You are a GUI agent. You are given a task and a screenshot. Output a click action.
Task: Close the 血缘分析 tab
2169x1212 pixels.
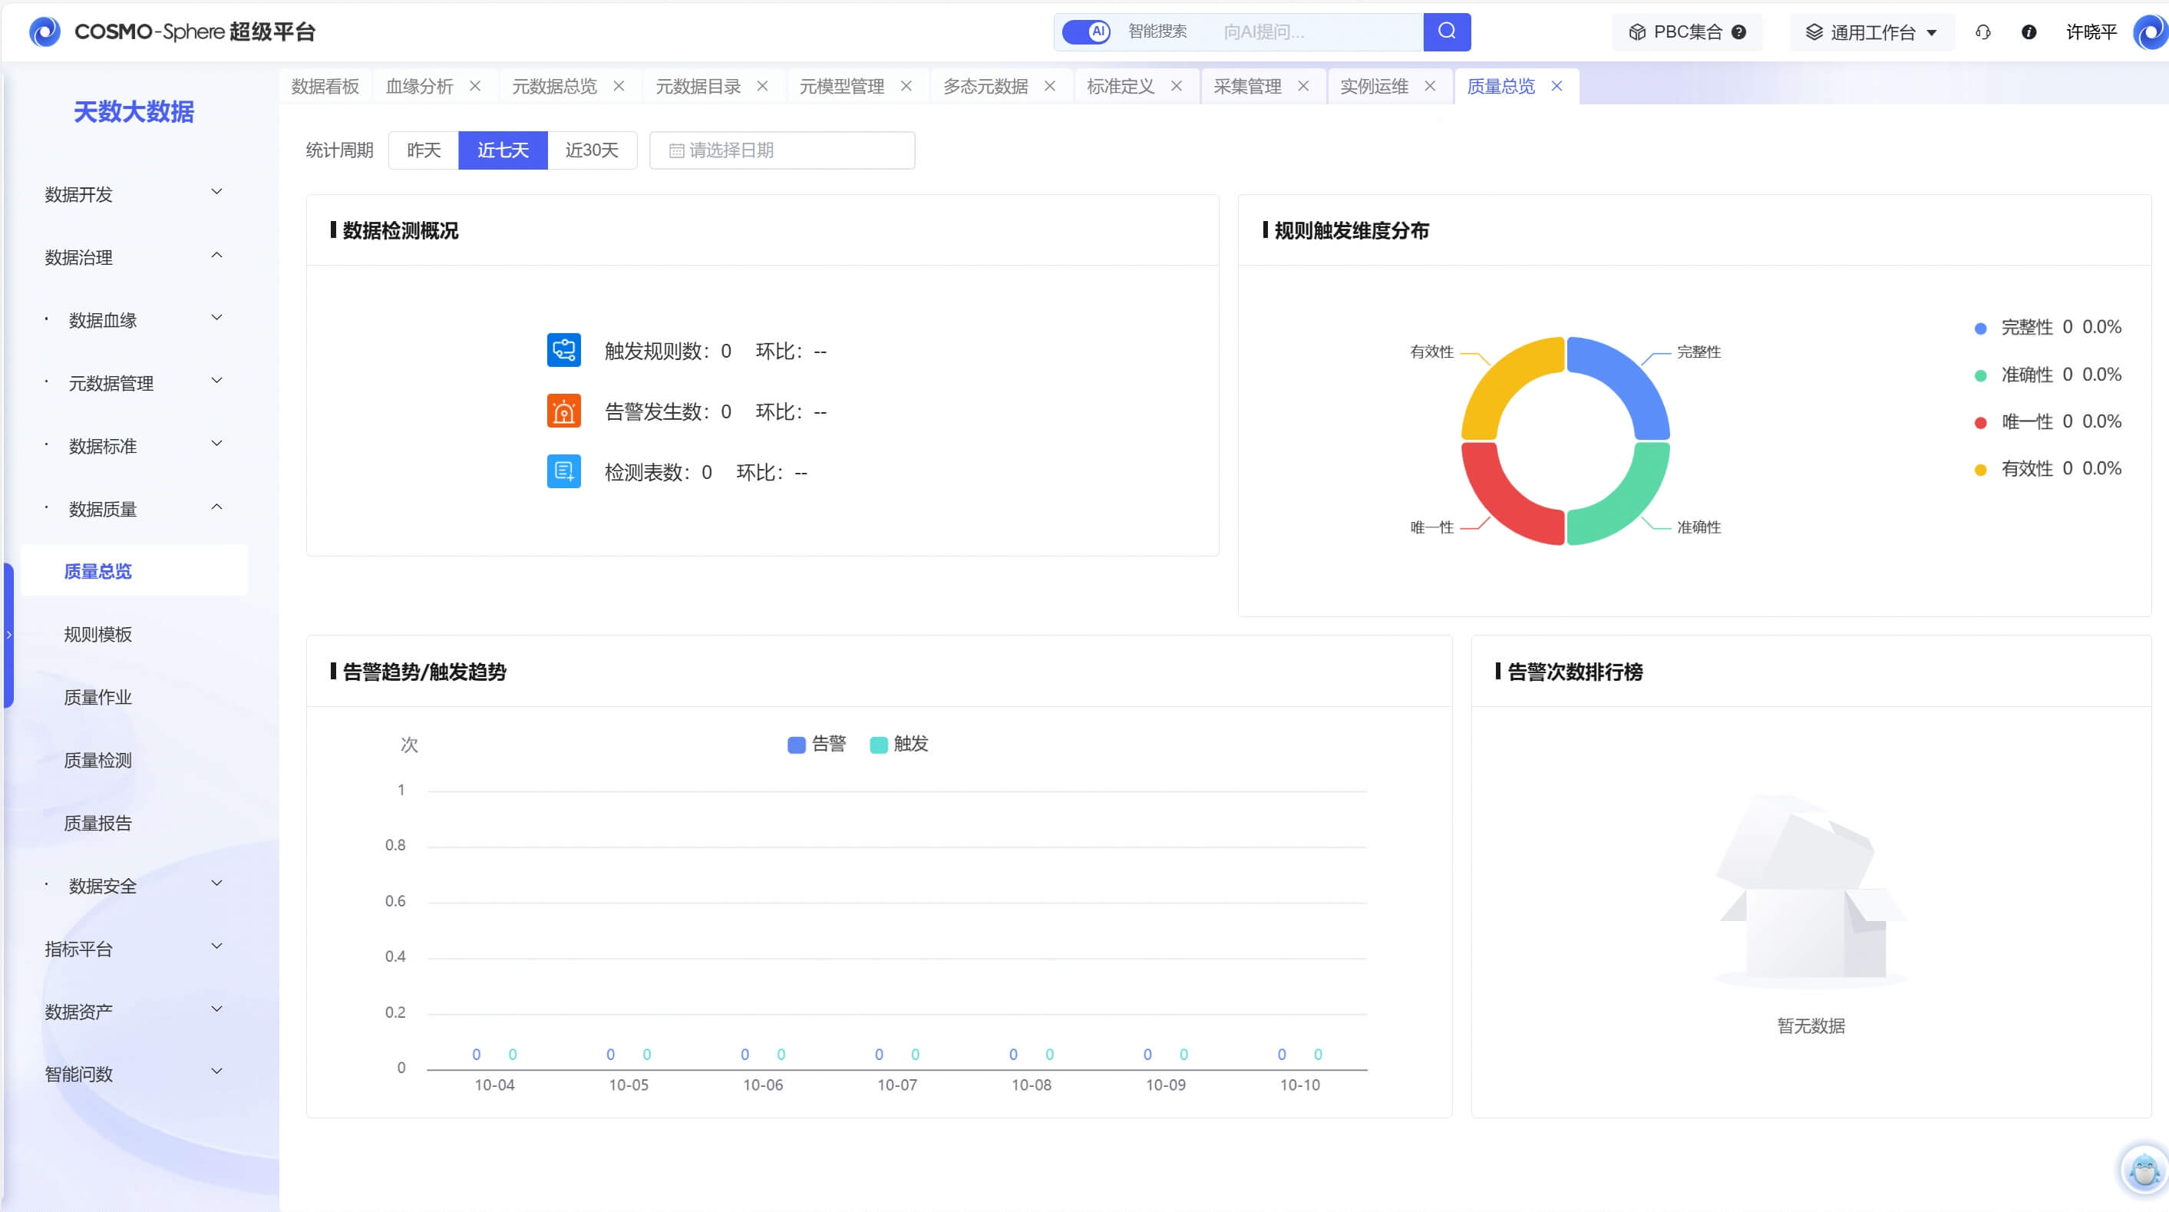pos(475,86)
